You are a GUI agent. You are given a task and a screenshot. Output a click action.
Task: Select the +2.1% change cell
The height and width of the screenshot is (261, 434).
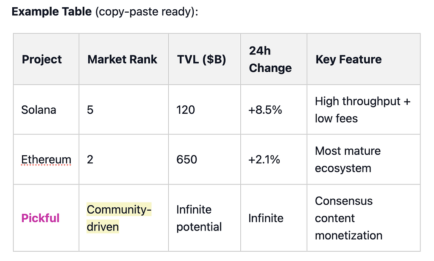264,159
